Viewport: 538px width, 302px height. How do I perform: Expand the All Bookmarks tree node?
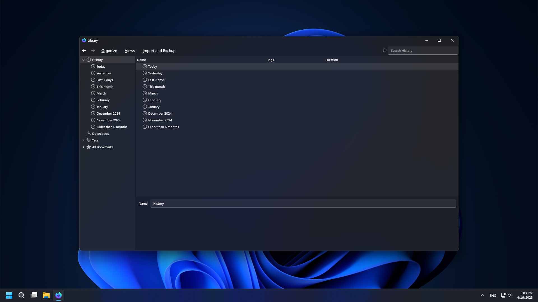click(83, 147)
